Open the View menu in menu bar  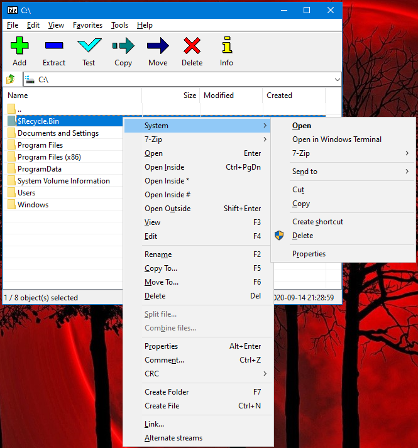tap(56, 25)
